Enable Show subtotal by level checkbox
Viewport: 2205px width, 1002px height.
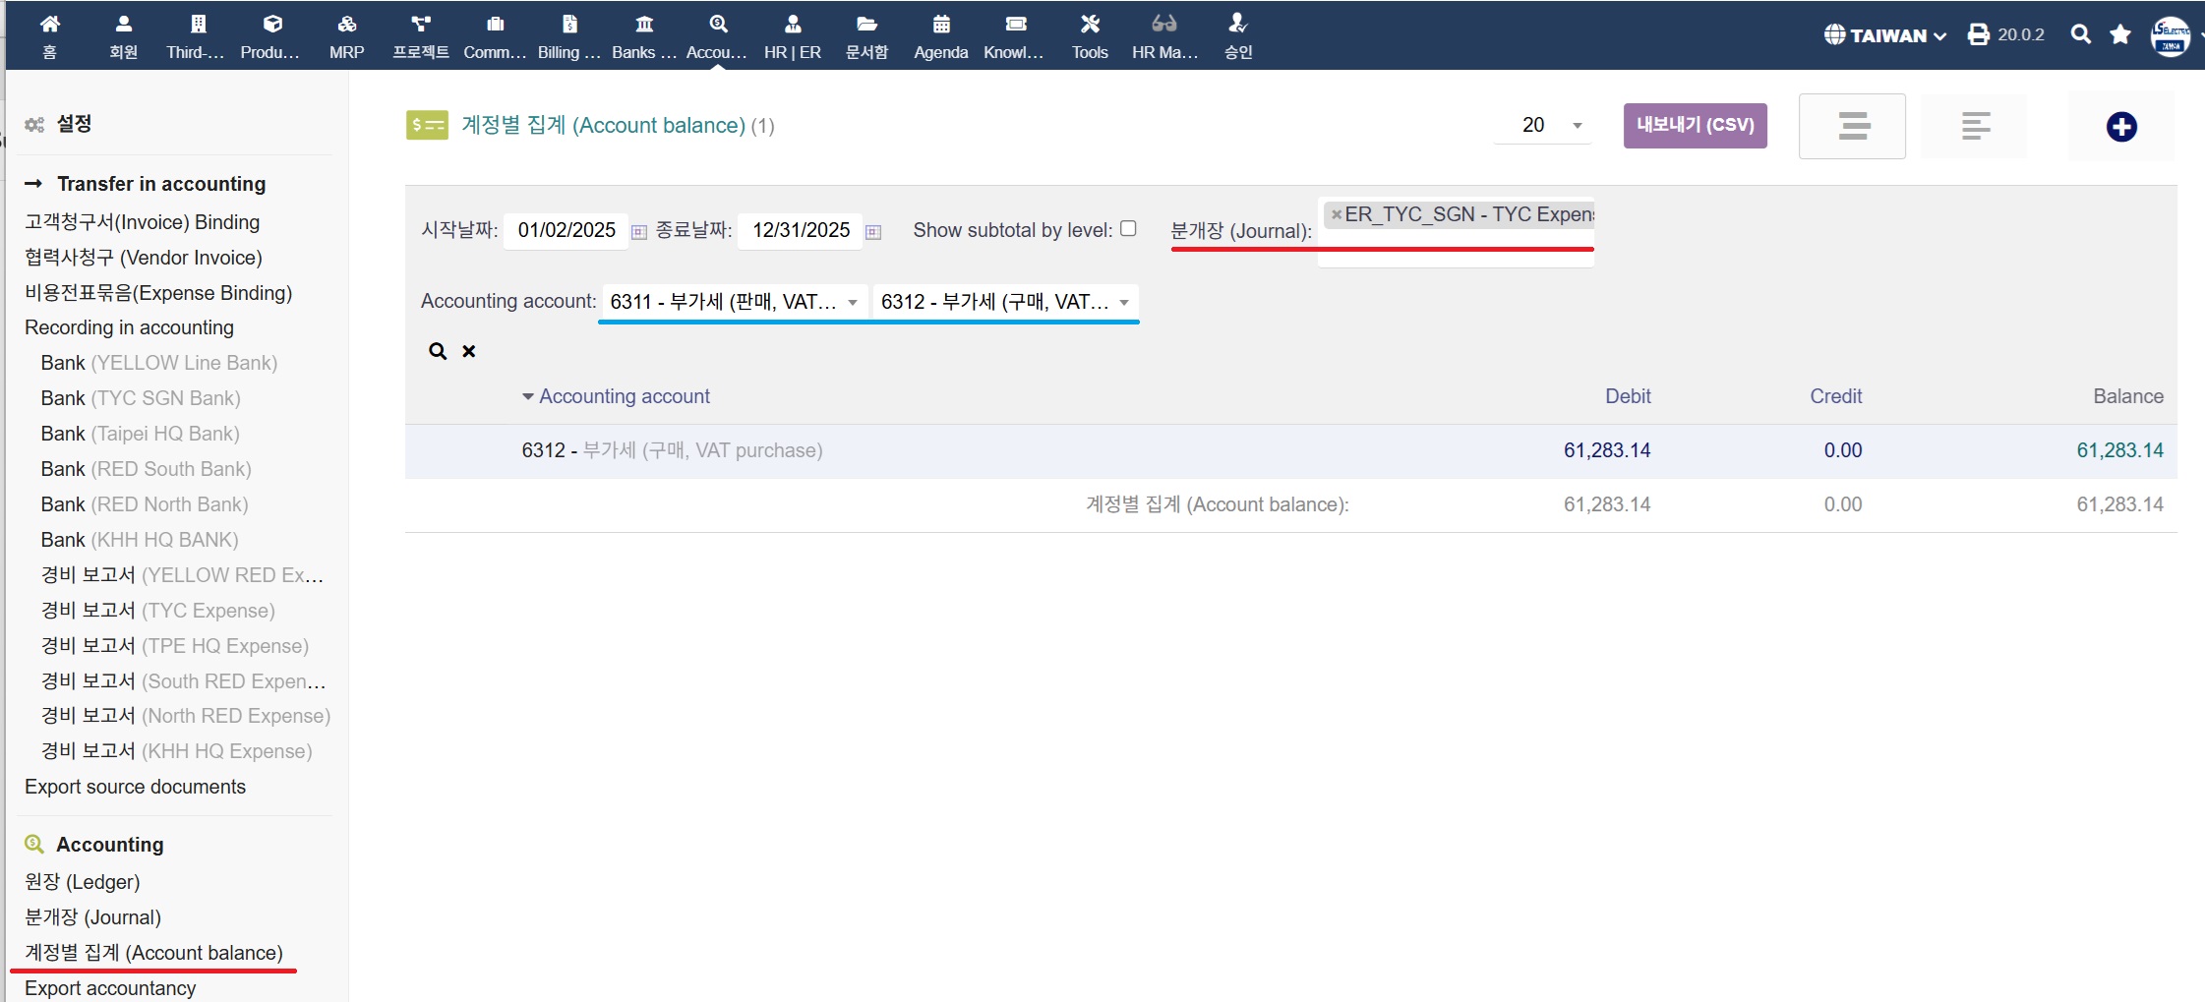[1128, 228]
